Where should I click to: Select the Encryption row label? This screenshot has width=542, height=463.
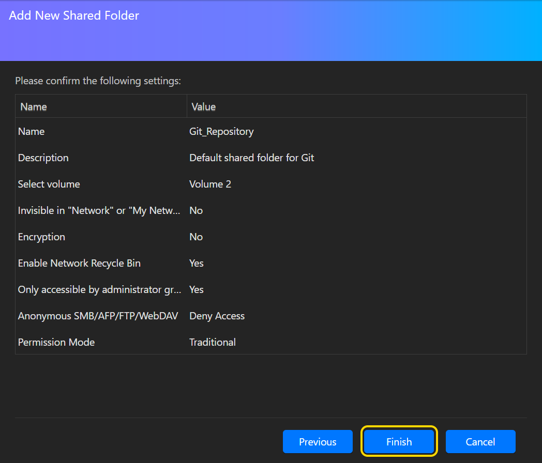click(41, 237)
